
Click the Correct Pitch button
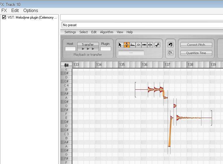point(196,45)
